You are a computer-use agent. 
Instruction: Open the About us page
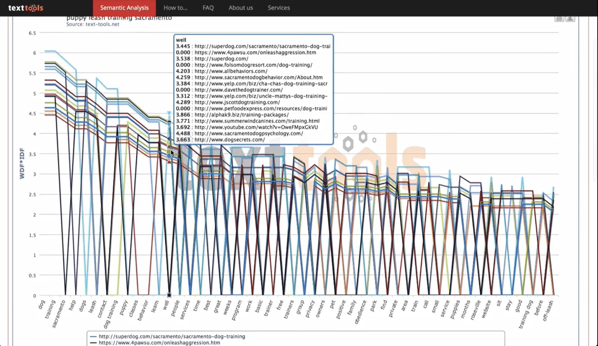pos(240,8)
